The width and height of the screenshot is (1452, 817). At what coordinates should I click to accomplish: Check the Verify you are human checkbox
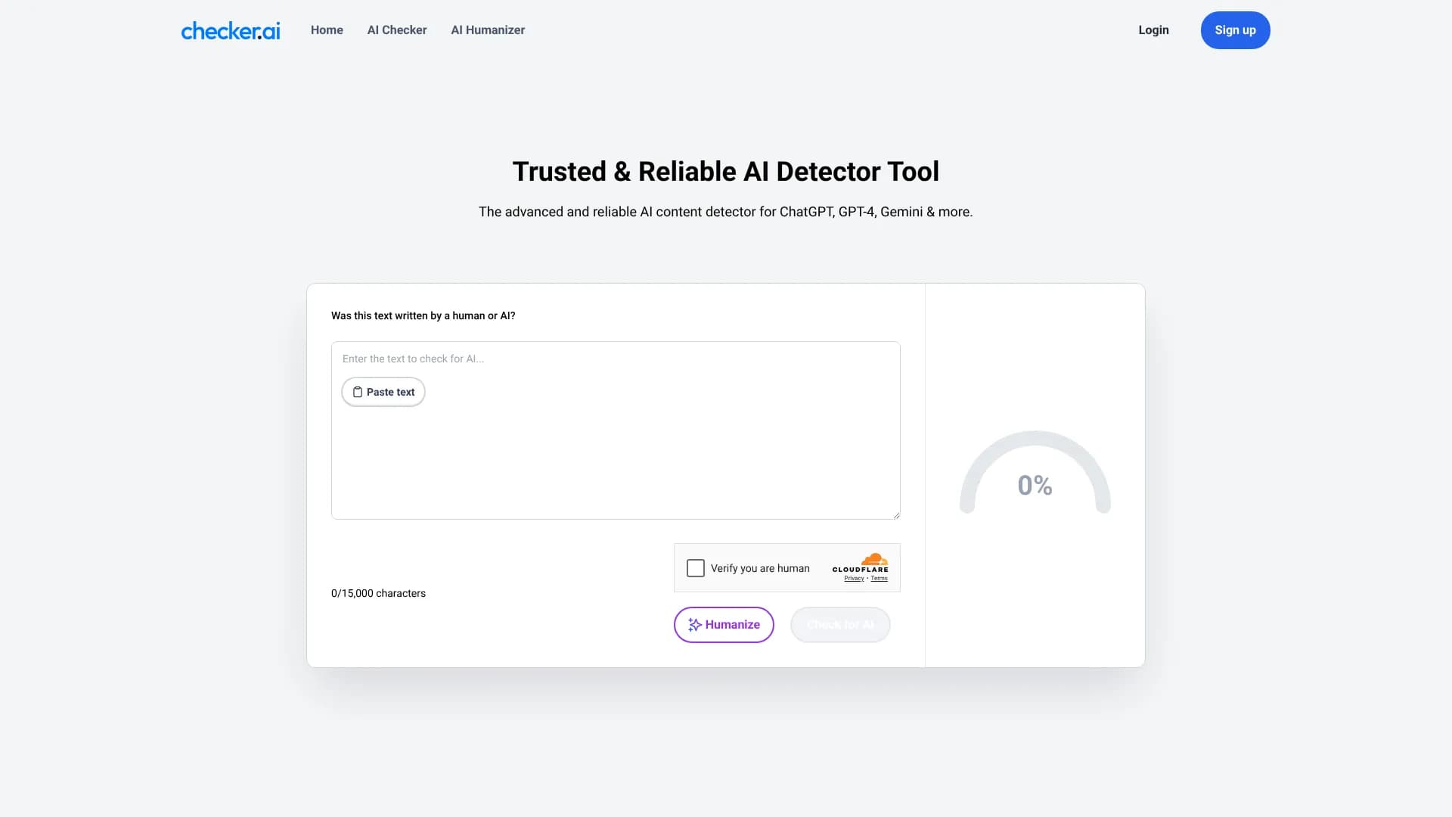(695, 567)
